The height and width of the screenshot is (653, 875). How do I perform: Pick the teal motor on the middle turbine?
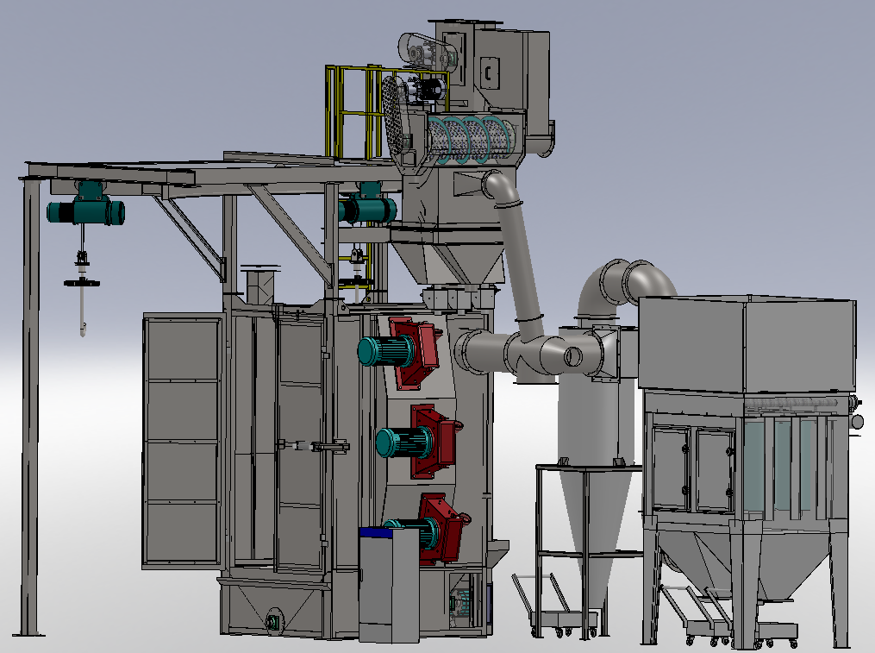(x=403, y=442)
